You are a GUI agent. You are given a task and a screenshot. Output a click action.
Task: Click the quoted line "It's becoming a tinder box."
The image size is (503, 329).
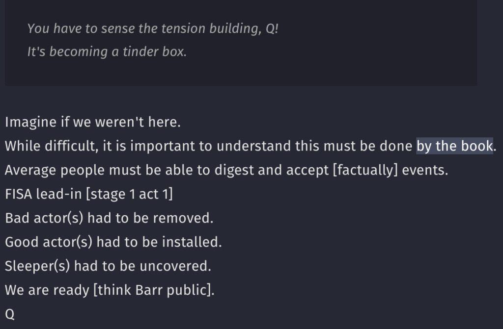point(107,52)
